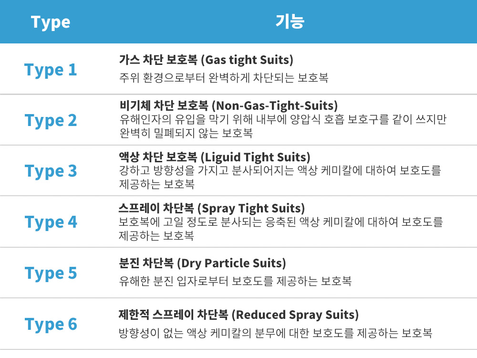Click the description starting with 강하고 방향성을

pyautogui.click(x=280, y=177)
